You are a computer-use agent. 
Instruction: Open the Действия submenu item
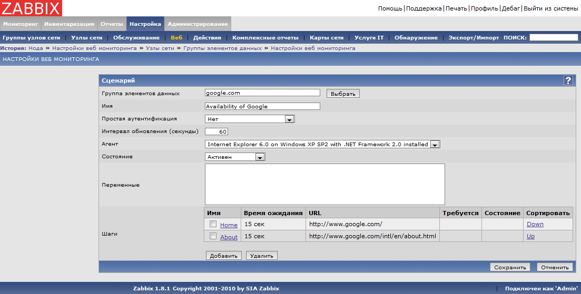pos(207,38)
